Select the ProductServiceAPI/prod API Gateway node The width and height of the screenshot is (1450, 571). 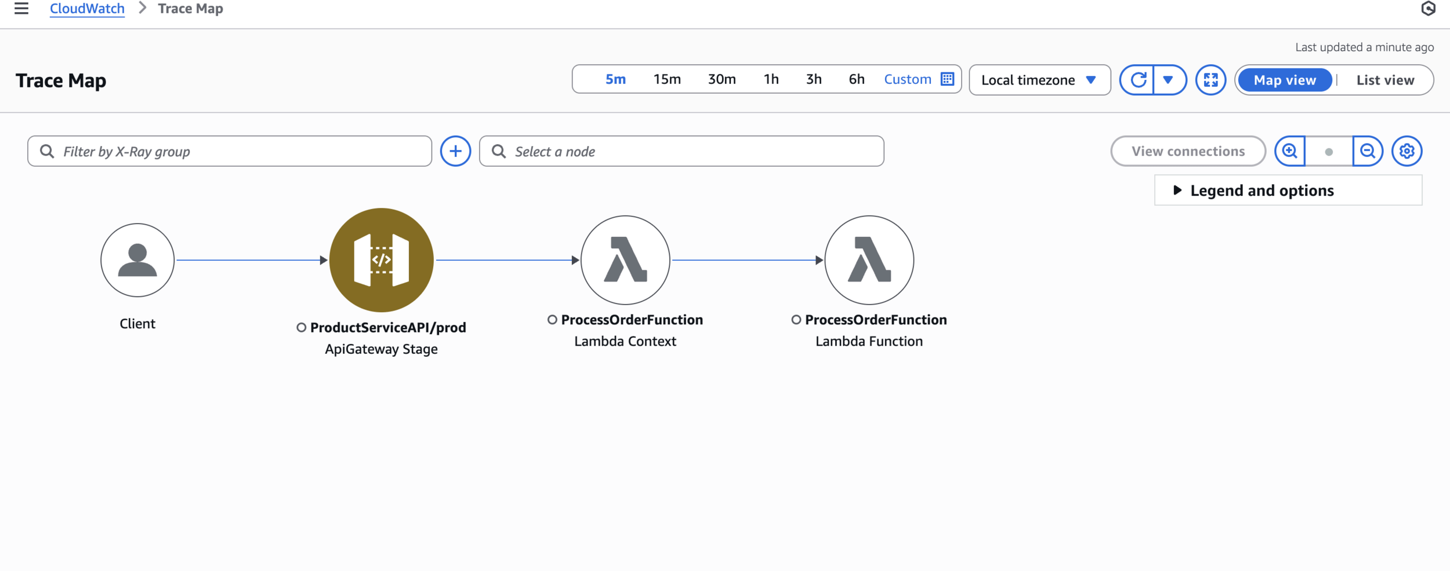(x=381, y=260)
